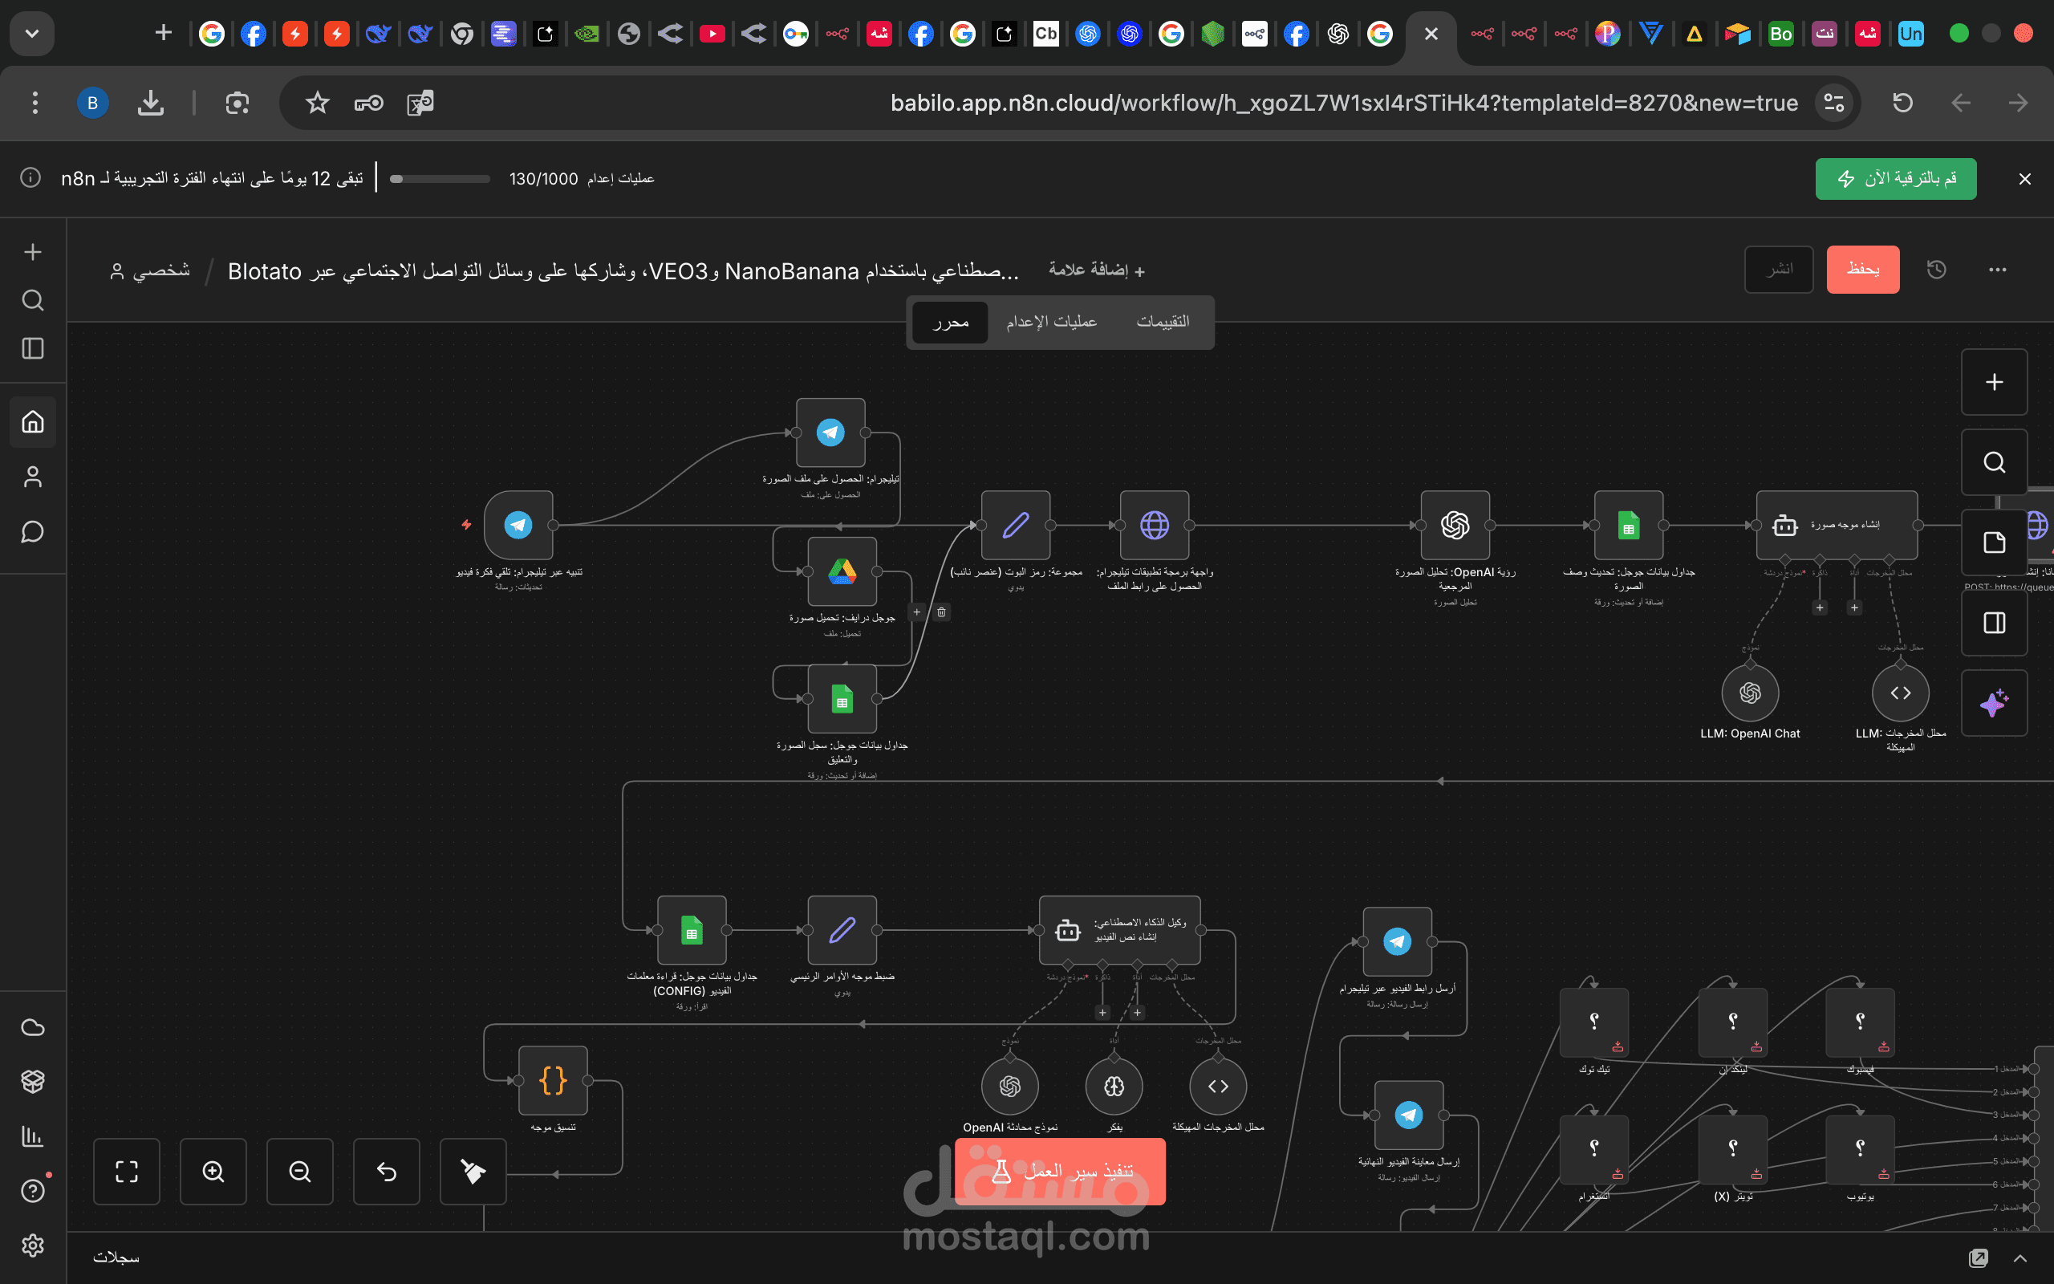Viewport: 2054px width, 1284px height.
Task: Open the Telegram trigger node
Action: point(518,525)
